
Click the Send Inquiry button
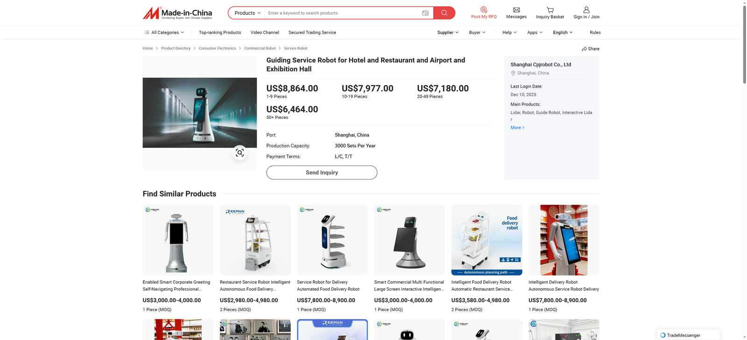tap(322, 173)
